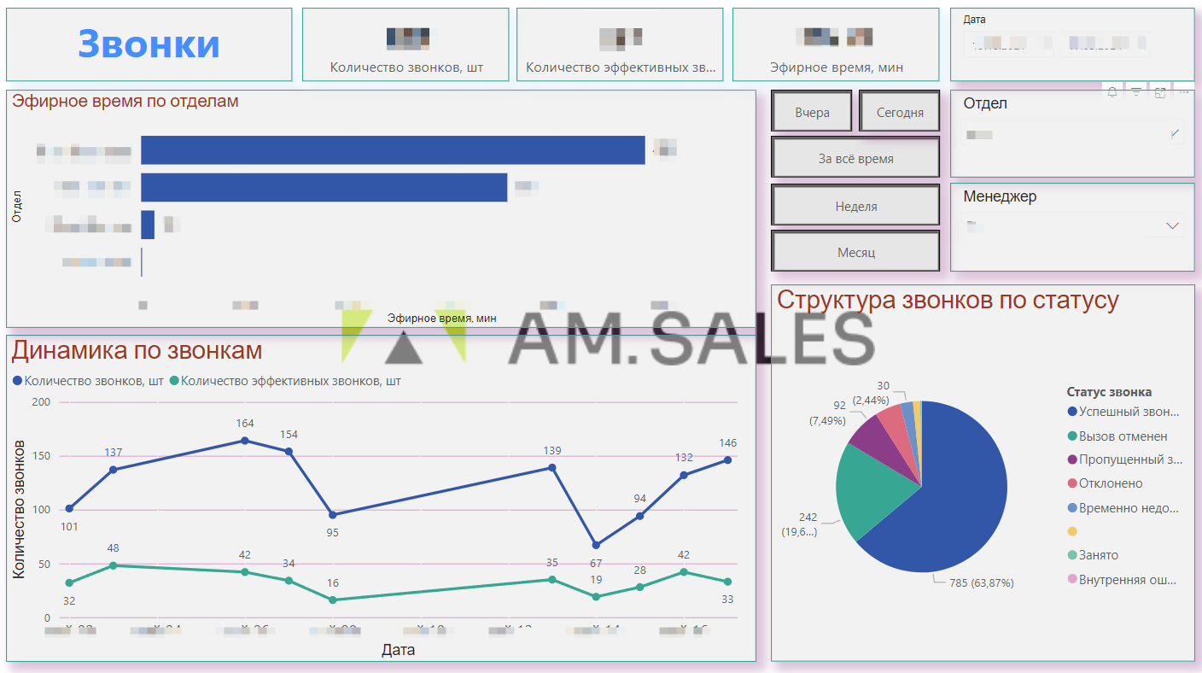Click the green line point labeled 16
The height and width of the screenshot is (673, 1202).
tap(332, 600)
